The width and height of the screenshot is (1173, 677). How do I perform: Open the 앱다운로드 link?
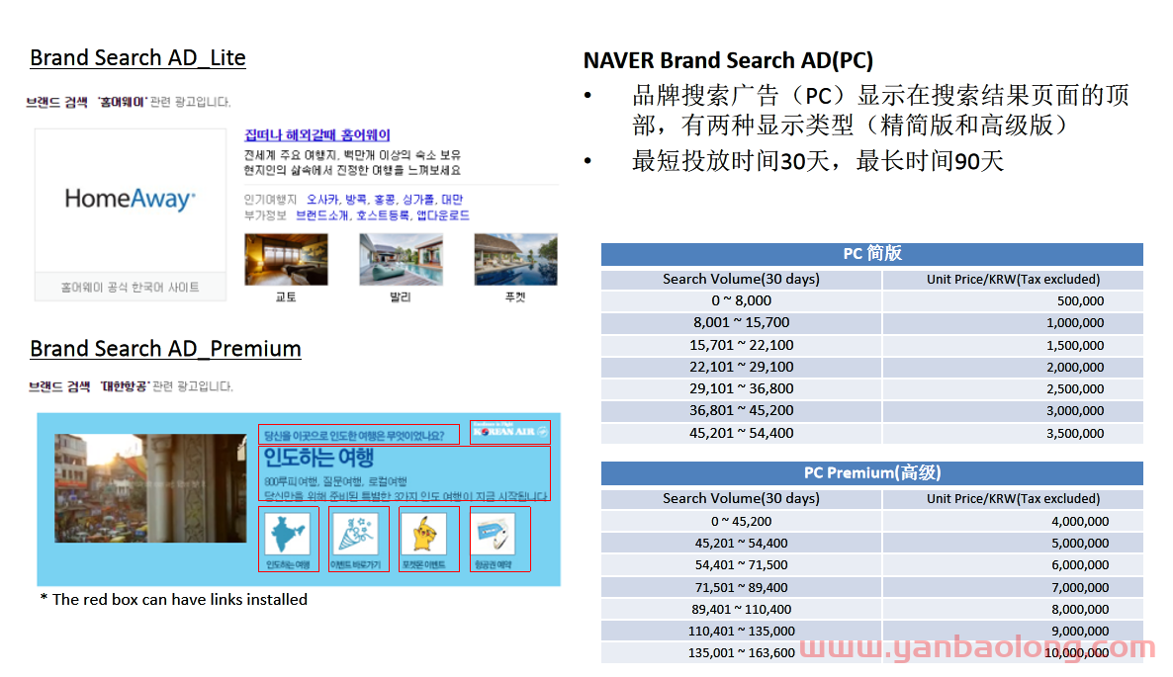(x=443, y=215)
